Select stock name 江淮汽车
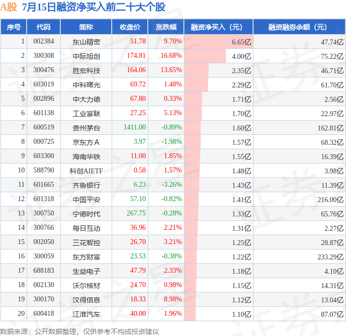Viewport: 346px width, 336px height. coord(86,314)
